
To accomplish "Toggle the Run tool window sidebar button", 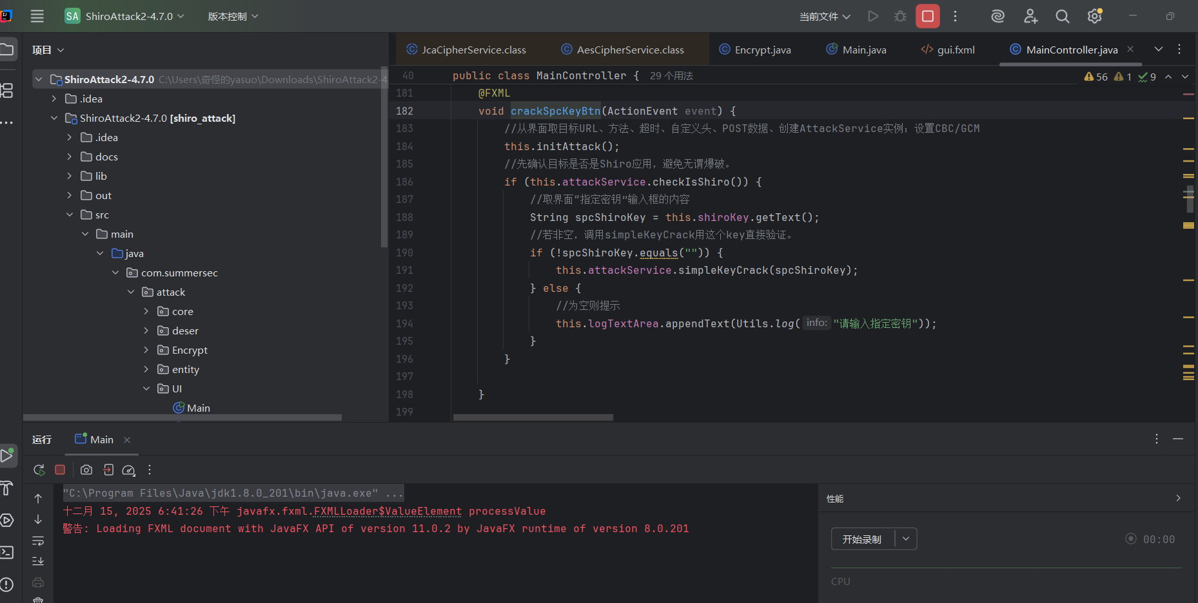I will 7,455.
